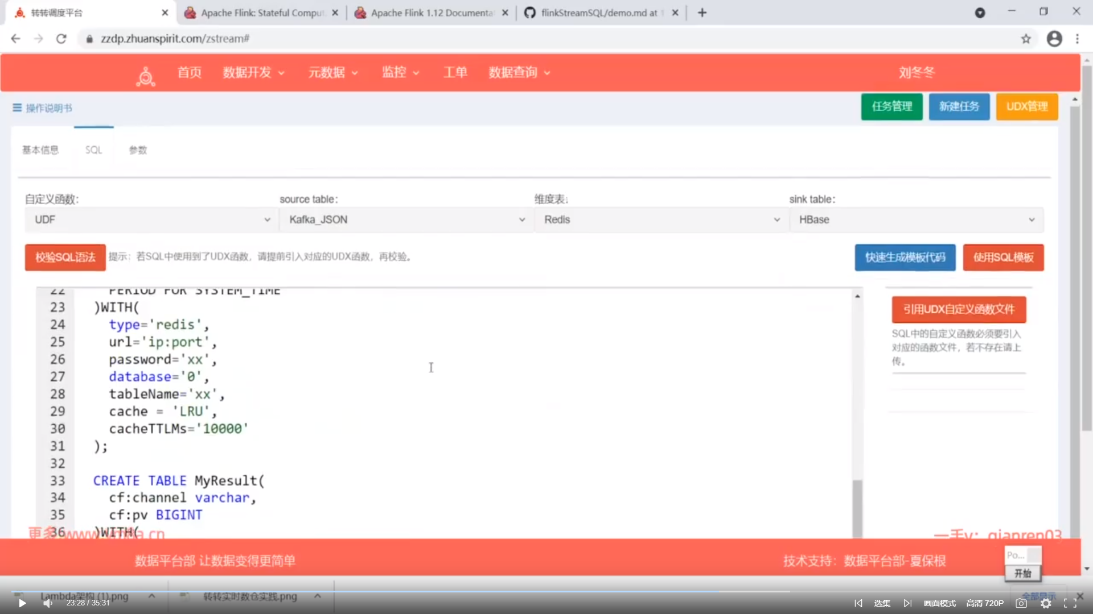Open the Kafka_JSON source table dropdown
Viewport: 1093px width, 614px height.
(x=406, y=219)
